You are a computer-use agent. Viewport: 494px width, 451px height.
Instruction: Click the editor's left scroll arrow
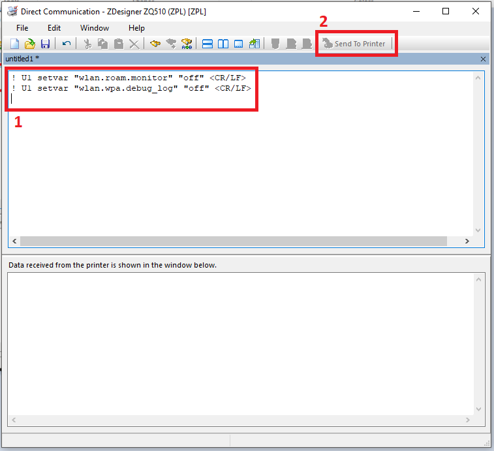pyautogui.click(x=14, y=241)
